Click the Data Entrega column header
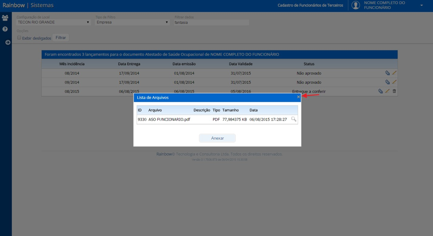This screenshot has height=236, width=433. pyautogui.click(x=129, y=64)
